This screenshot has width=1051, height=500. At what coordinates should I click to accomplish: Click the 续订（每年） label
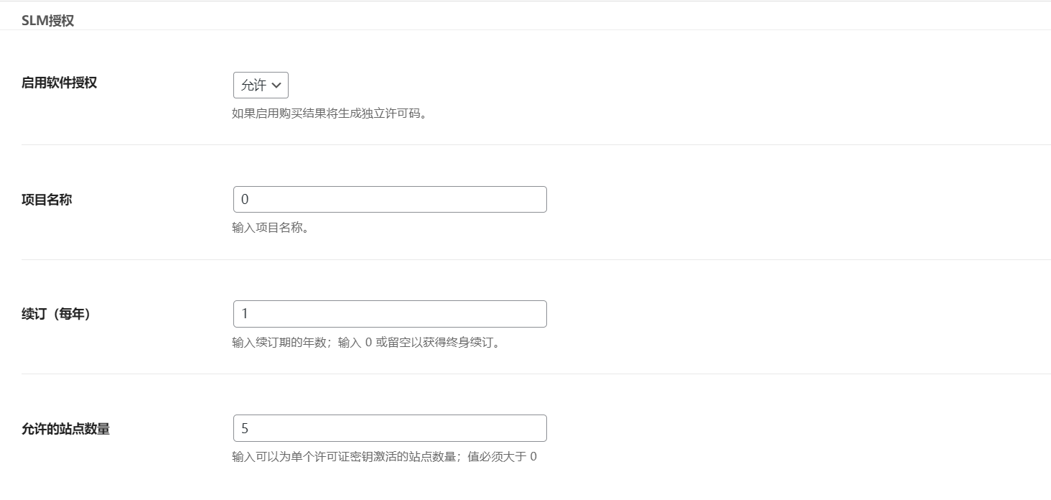(56, 314)
